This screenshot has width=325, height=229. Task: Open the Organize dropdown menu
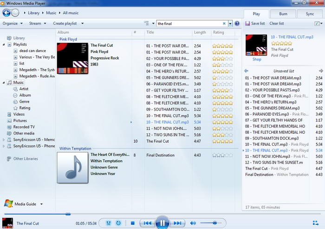pyautogui.click(x=13, y=23)
